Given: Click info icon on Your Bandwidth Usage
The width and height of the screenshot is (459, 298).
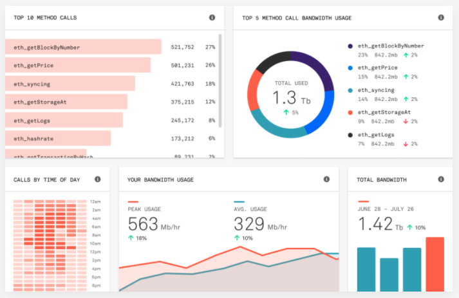Looking at the screenshot, I should pos(326,179).
